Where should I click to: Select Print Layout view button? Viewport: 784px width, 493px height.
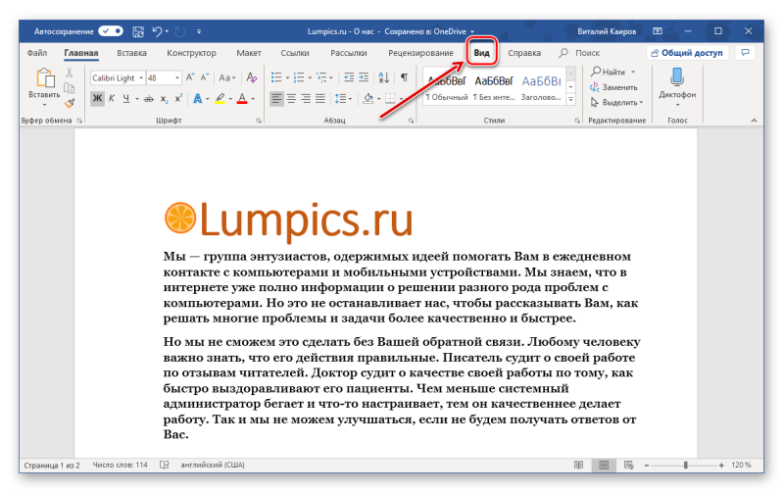click(x=604, y=465)
